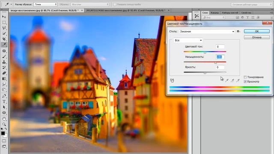Toggle shape layers filter

(253, 18)
